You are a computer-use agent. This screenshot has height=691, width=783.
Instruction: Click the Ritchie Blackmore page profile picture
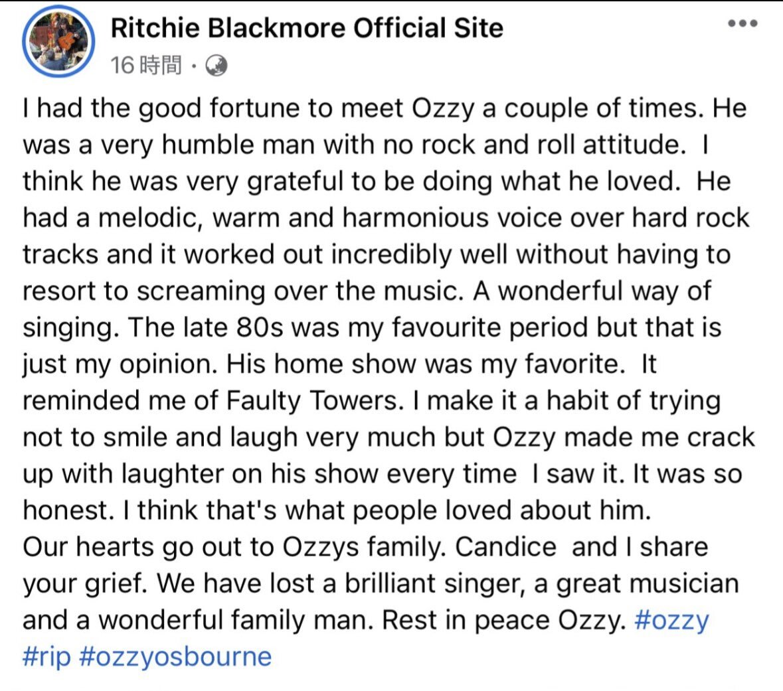tap(59, 41)
